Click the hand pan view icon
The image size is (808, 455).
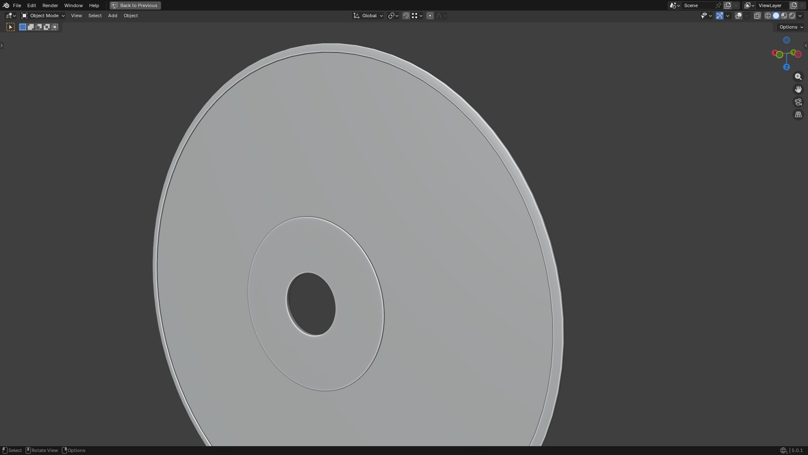[x=798, y=89]
